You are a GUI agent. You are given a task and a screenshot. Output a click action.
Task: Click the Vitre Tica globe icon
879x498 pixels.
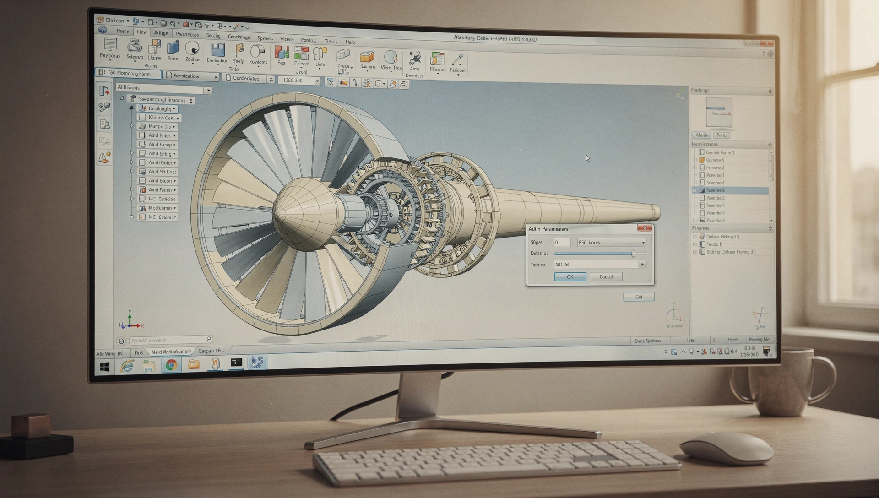click(x=391, y=58)
